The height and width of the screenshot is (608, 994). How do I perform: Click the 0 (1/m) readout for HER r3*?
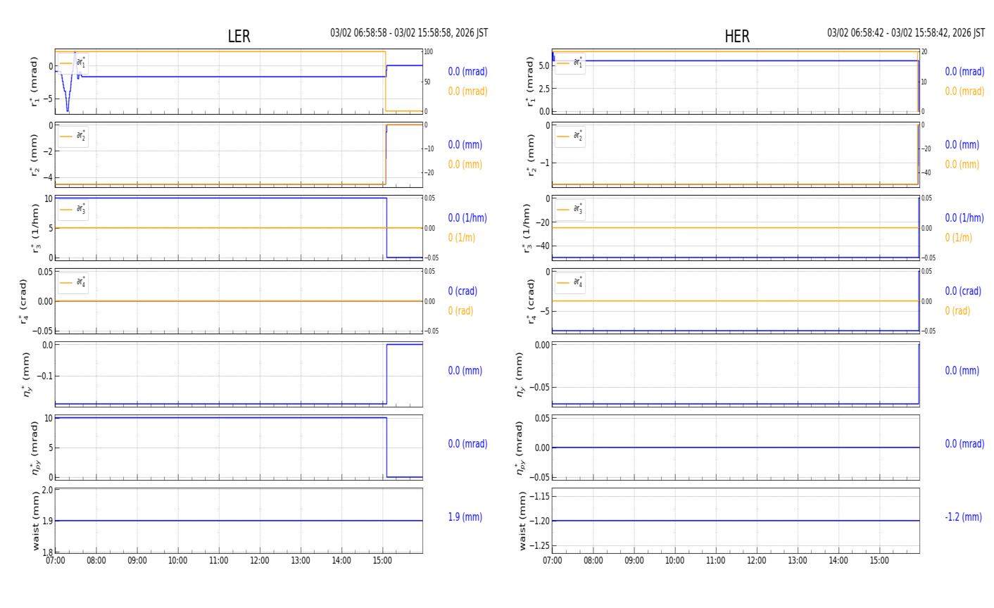point(959,238)
